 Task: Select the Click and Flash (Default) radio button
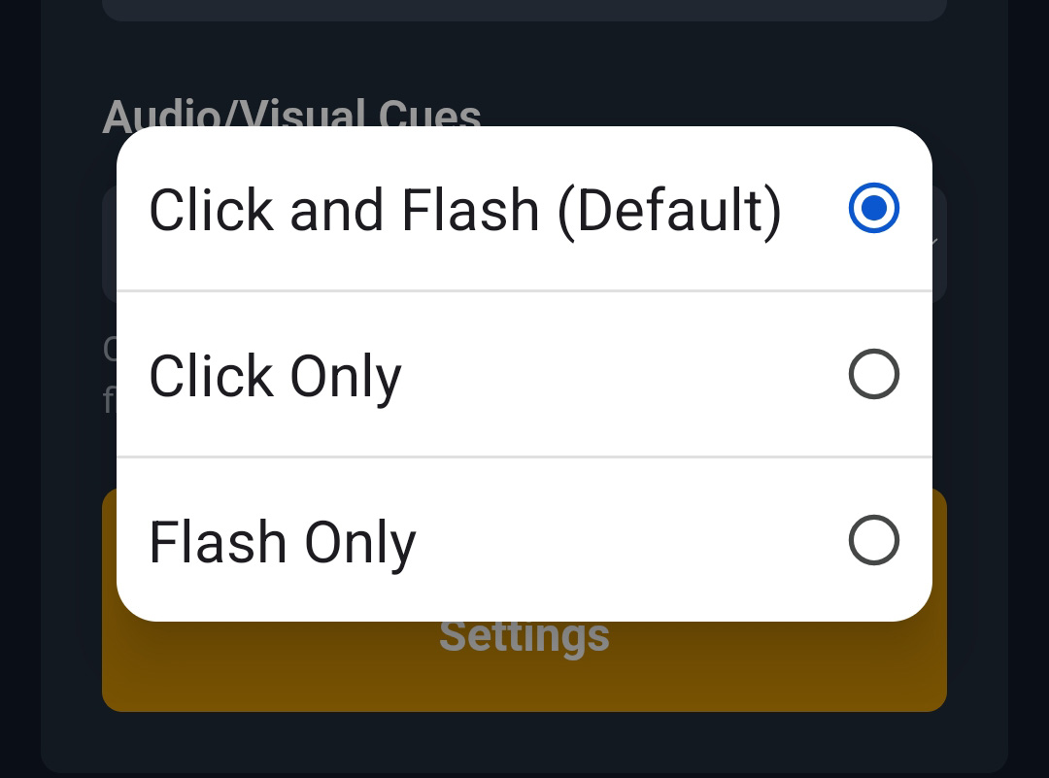(874, 208)
